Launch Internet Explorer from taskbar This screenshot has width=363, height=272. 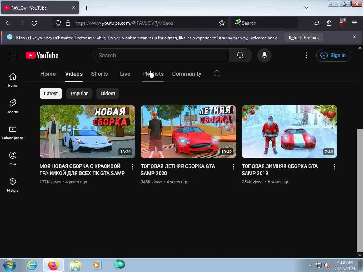coord(32,265)
